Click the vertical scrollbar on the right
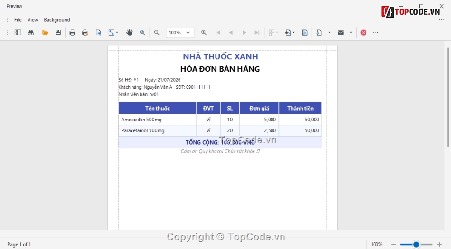This screenshot has width=451, height=249. [448, 98]
